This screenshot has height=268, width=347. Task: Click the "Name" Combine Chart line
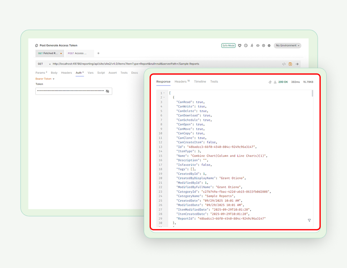[222, 156]
